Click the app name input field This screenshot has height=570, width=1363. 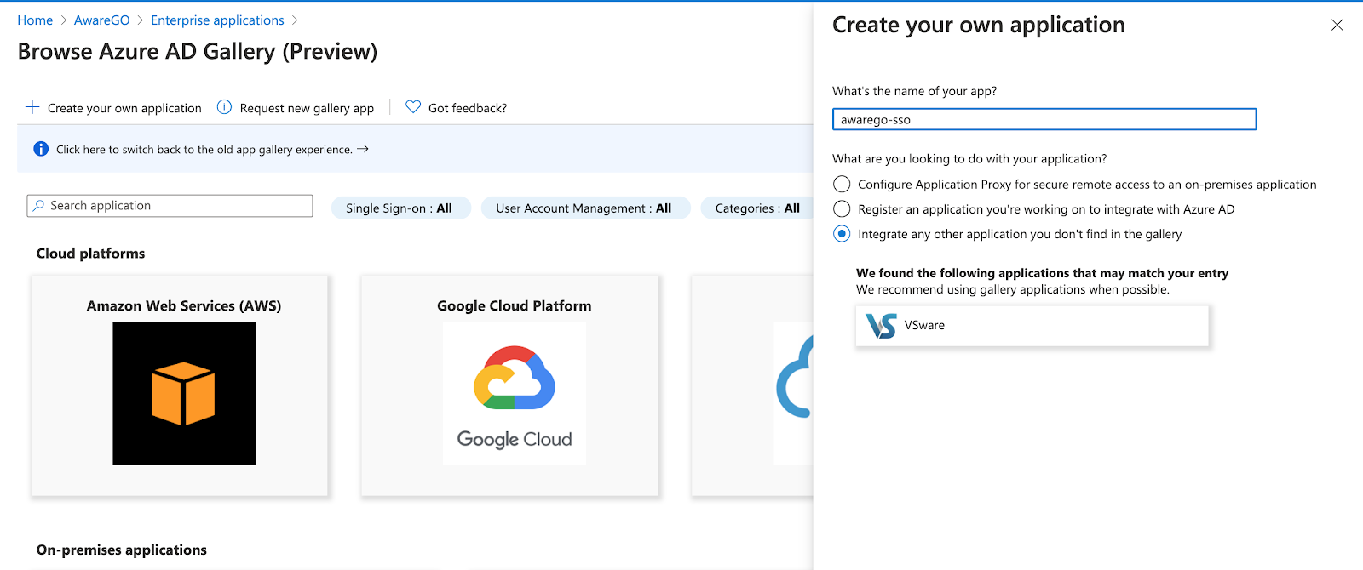tap(1044, 120)
